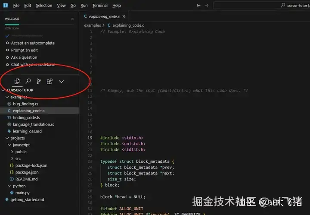Collapse the python folder
310x215 pixels.
pos(9,186)
